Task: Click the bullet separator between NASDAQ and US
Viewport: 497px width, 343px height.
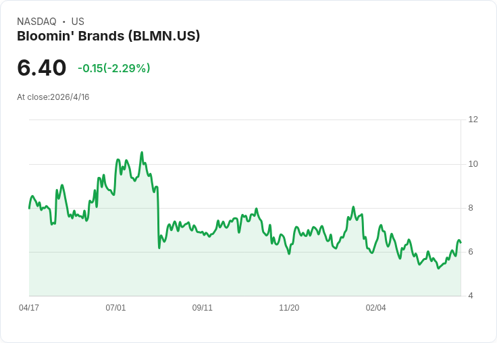Action: tap(63, 22)
